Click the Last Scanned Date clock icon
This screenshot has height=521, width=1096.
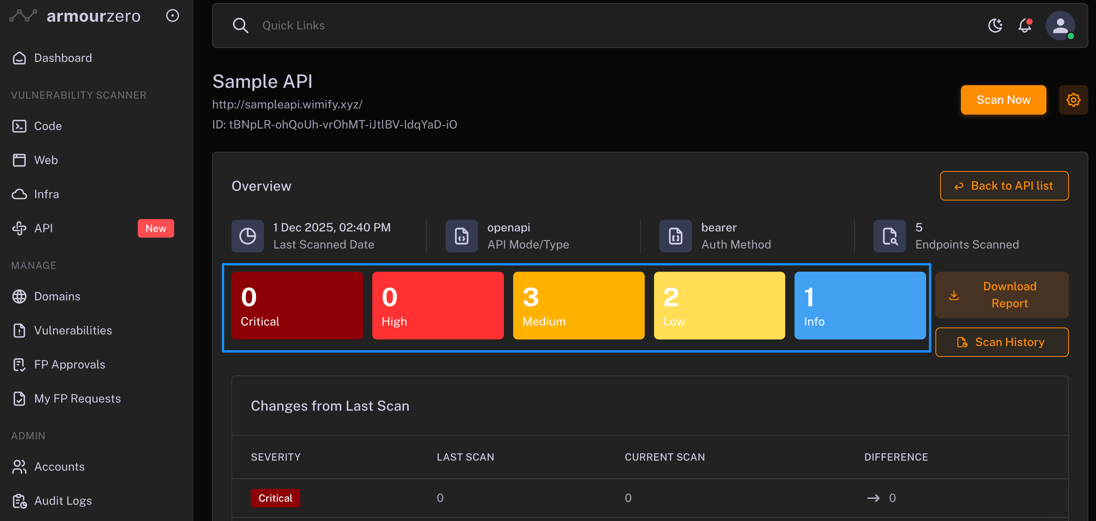pyautogui.click(x=247, y=236)
